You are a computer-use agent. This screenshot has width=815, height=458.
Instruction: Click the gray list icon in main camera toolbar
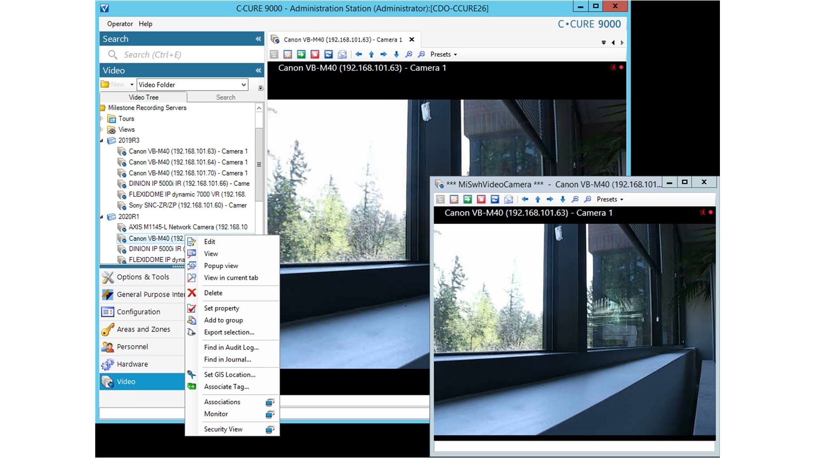274,54
